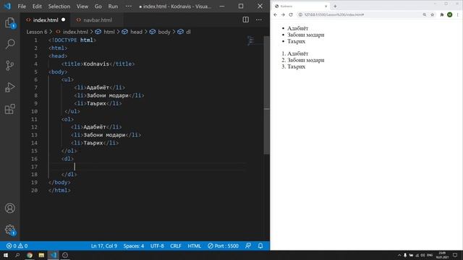Show hidden system tray icons
Image resolution: width=463 pixels, height=260 pixels.
tap(399, 255)
